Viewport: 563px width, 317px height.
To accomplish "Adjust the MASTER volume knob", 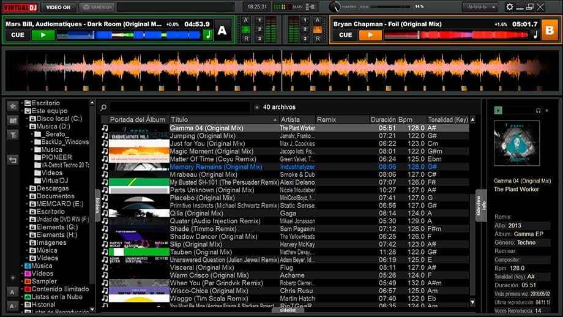I will pos(334,7).
